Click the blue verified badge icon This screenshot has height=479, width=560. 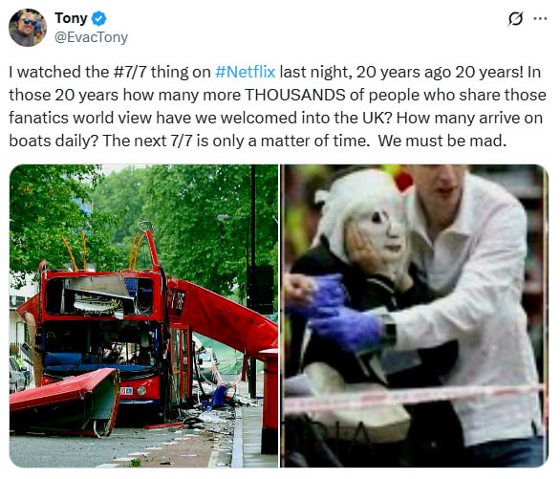click(99, 18)
